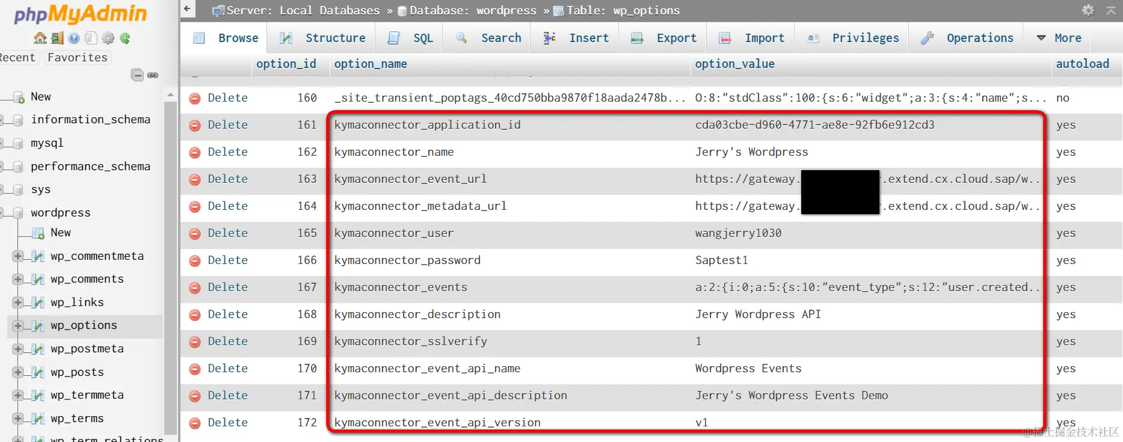
Task: Click wp_termmeta table icon in tree
Action: (38, 395)
